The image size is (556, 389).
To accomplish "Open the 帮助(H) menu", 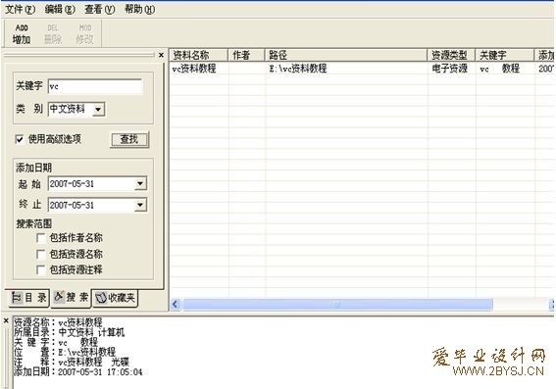I will 139,9.
